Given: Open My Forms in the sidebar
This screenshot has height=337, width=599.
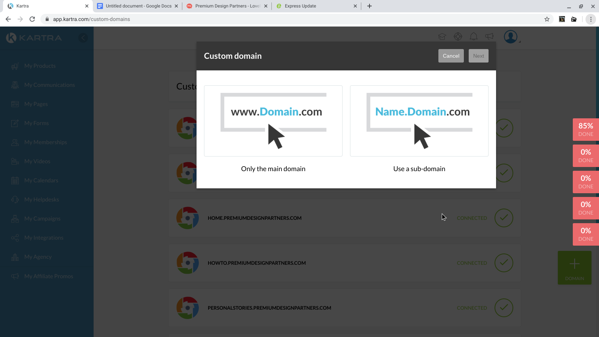Looking at the screenshot, I should (37, 123).
